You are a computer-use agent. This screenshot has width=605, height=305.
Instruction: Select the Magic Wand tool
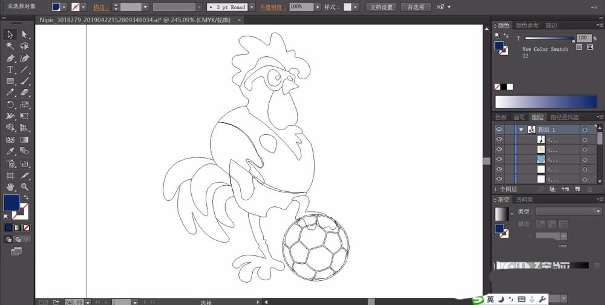(10, 47)
